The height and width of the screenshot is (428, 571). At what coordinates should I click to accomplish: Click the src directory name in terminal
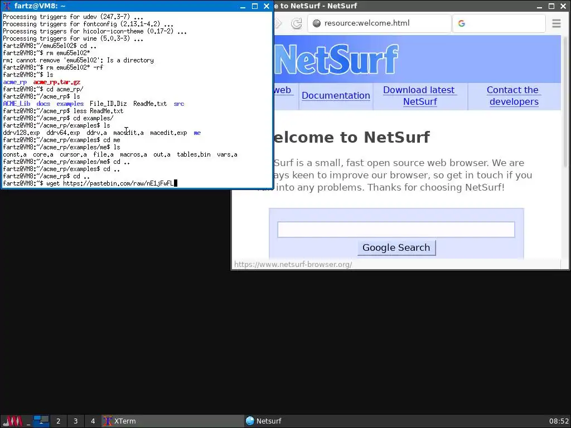tap(179, 104)
